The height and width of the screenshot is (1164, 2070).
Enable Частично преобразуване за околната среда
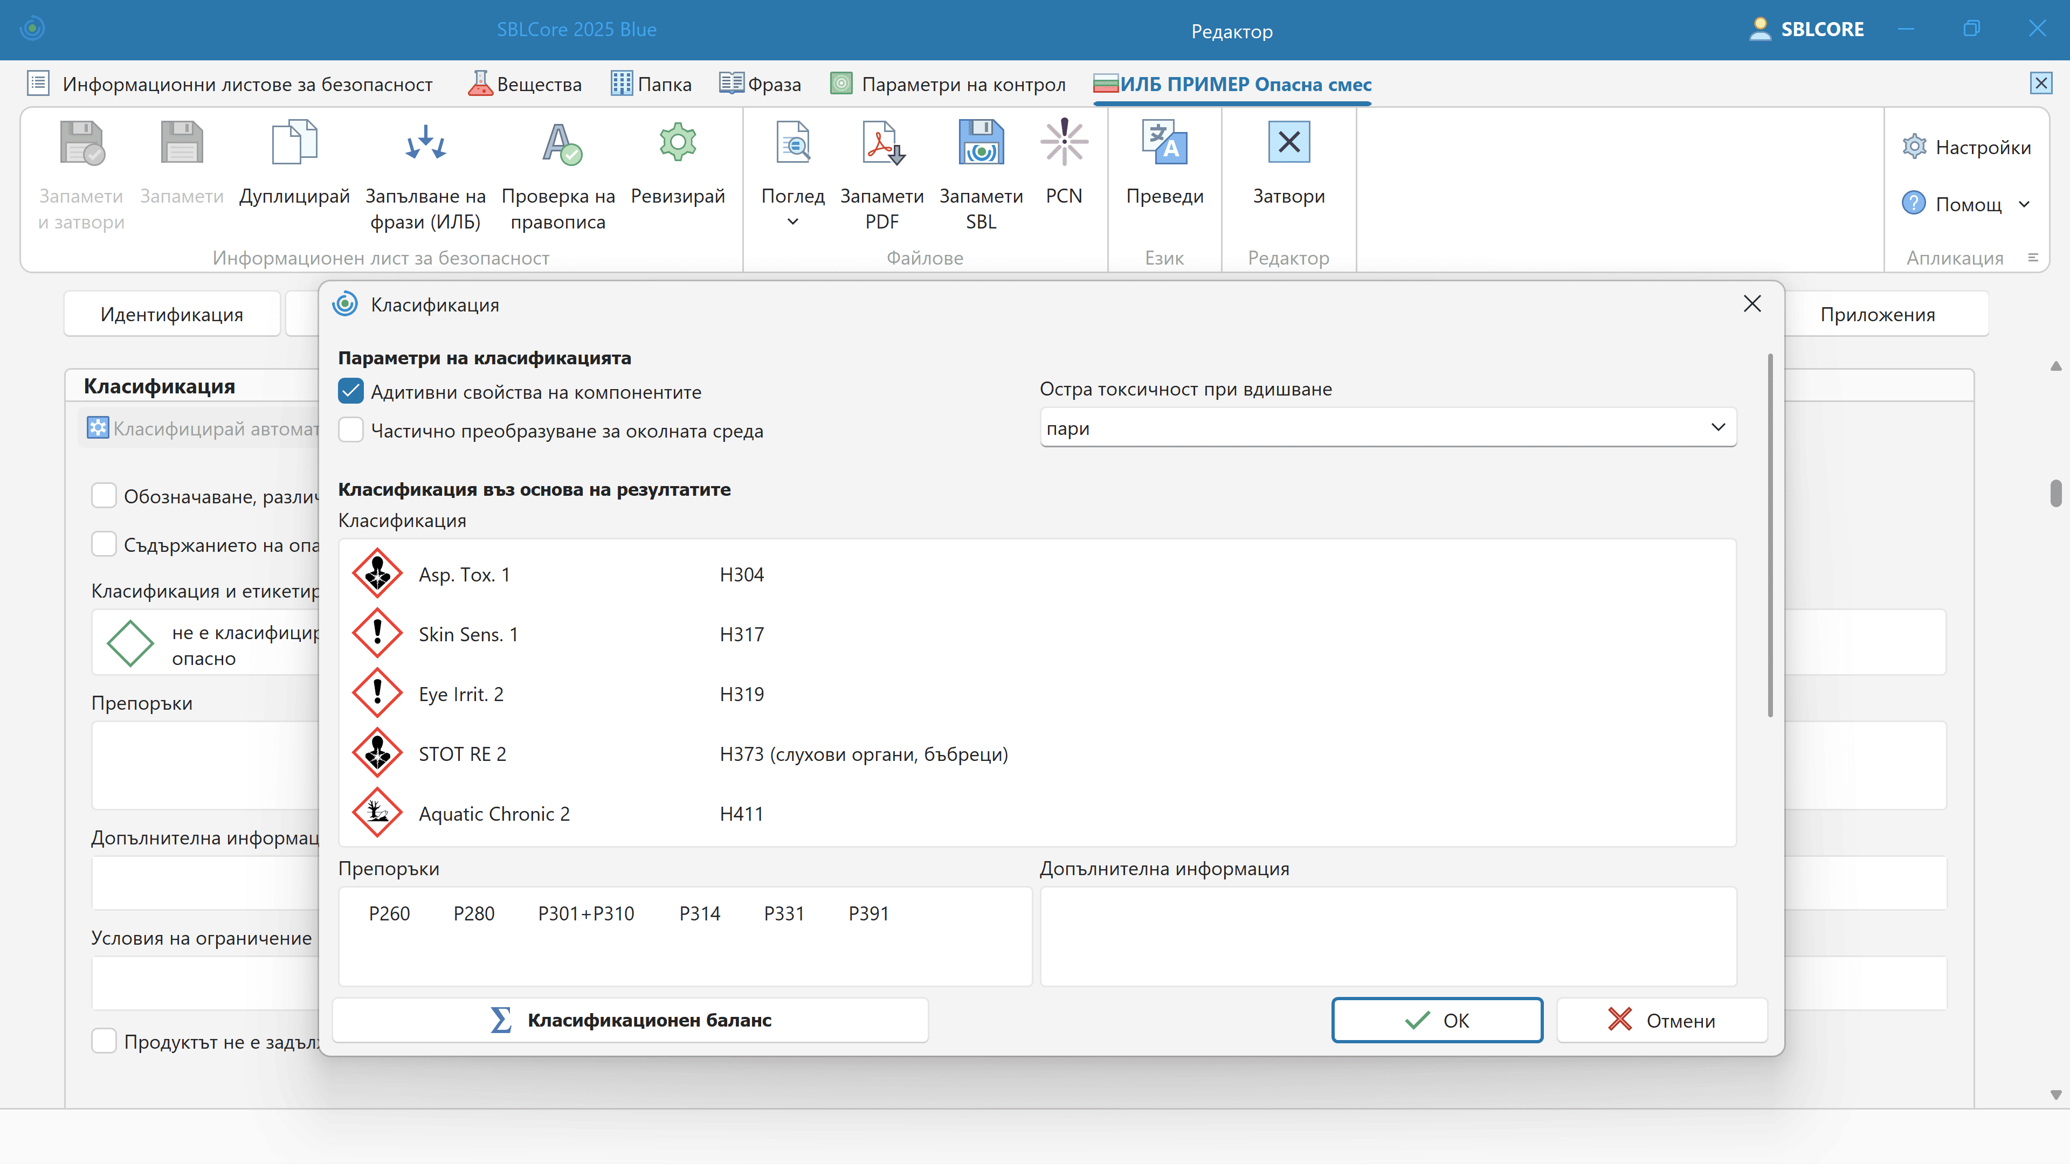coord(351,431)
